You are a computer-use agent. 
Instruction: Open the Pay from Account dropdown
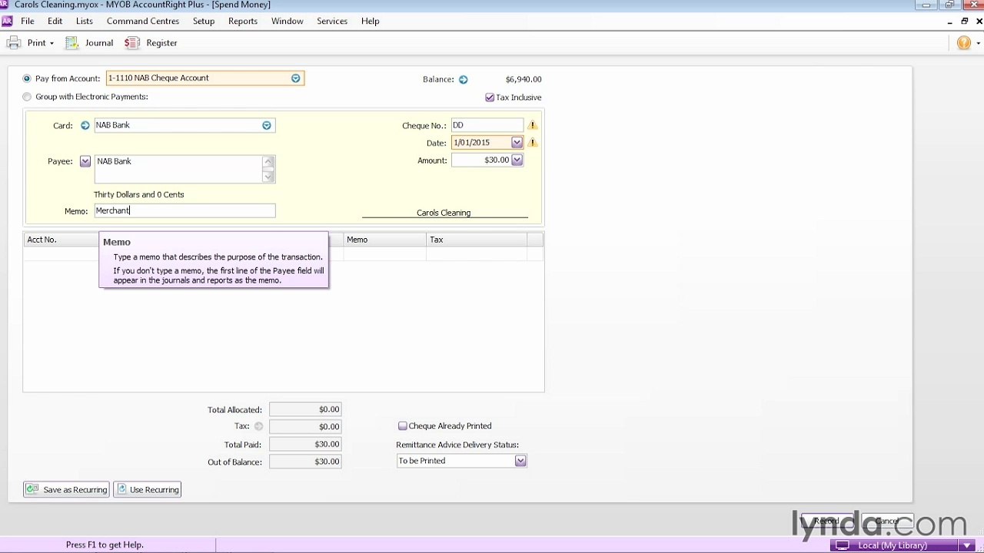click(295, 78)
